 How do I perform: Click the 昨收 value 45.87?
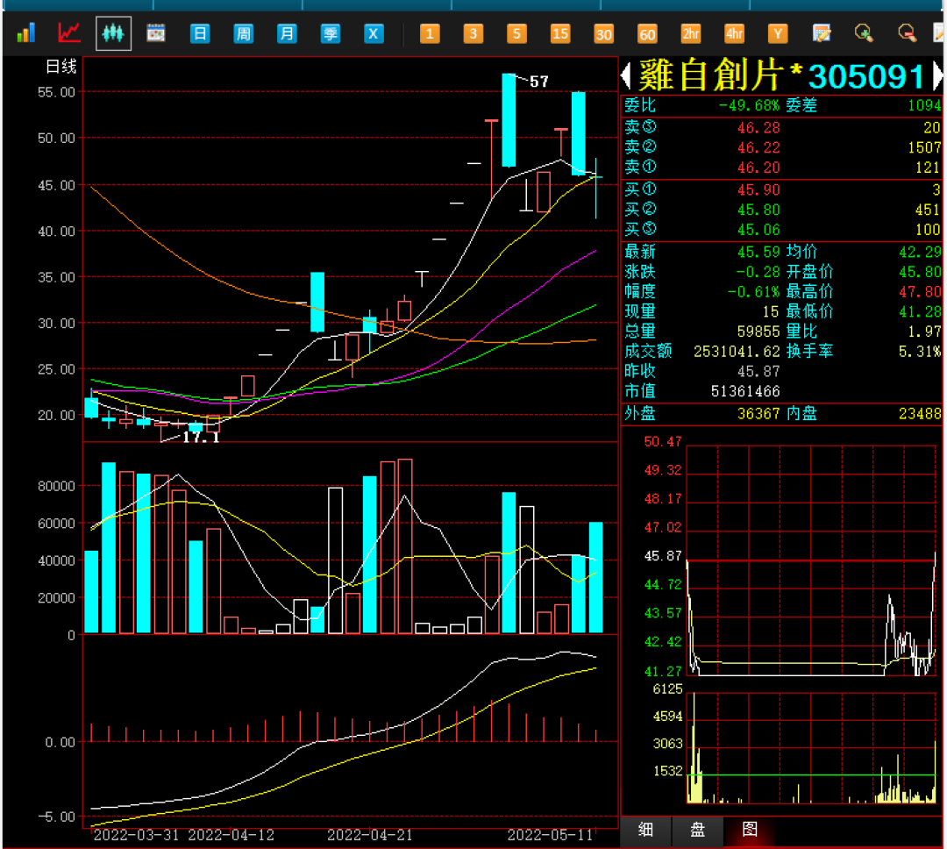pos(758,372)
